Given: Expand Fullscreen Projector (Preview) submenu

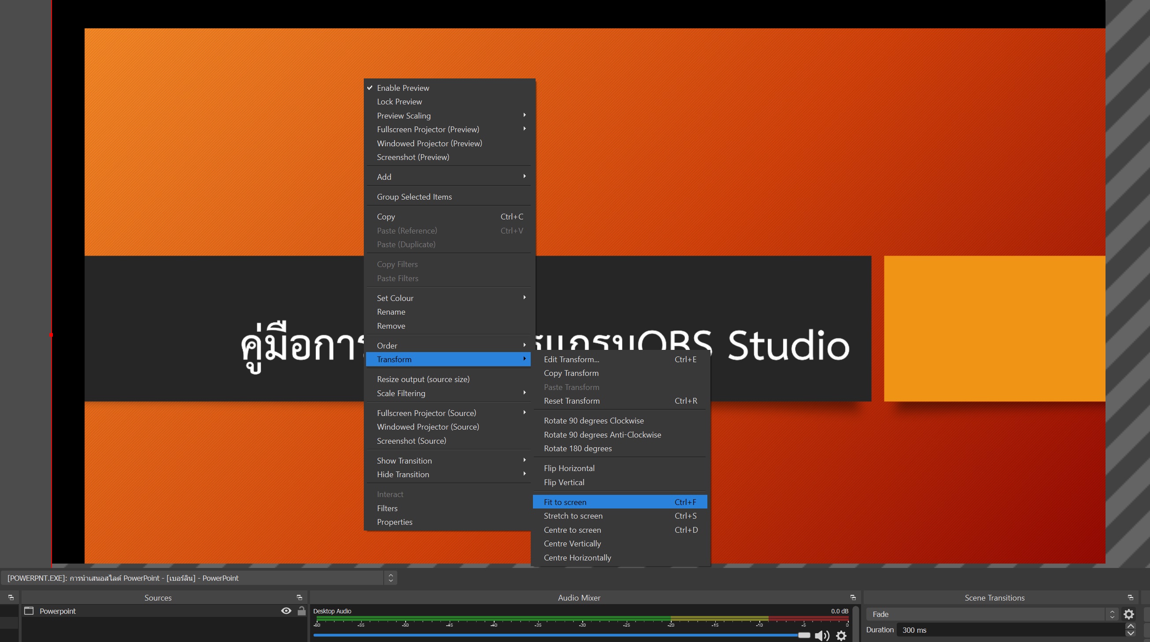Looking at the screenshot, I should [x=448, y=130].
